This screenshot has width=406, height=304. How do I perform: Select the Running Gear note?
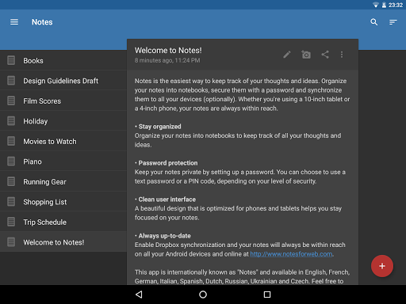(63, 182)
